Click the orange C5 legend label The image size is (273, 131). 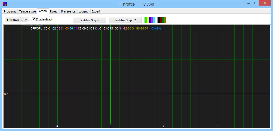pos(67,28)
